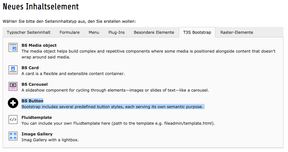The image size is (288, 152).
Task: Switch to the Plug-Ins tab
Action: (116, 32)
